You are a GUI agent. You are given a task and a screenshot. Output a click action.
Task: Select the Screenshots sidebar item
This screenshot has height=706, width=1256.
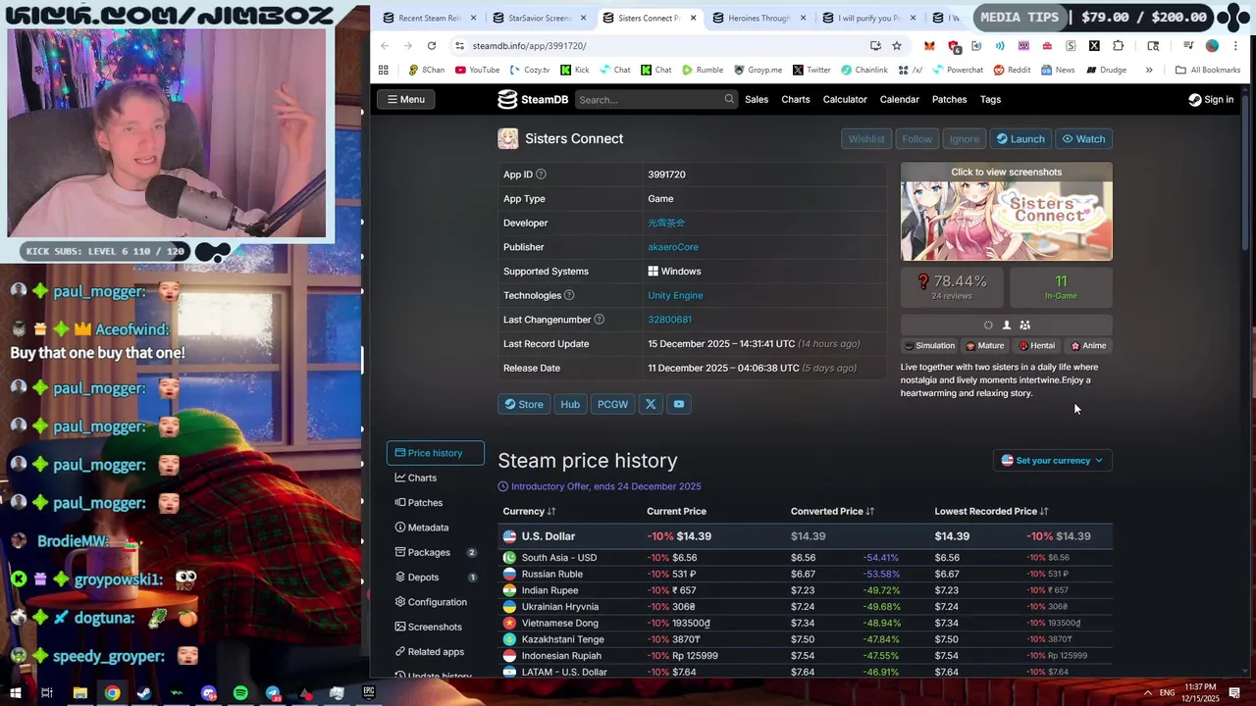[436, 627]
